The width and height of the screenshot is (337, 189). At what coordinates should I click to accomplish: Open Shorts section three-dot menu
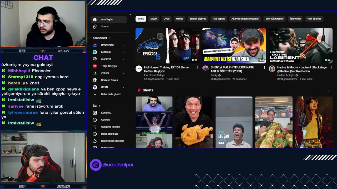pyautogui.click(x=329, y=90)
